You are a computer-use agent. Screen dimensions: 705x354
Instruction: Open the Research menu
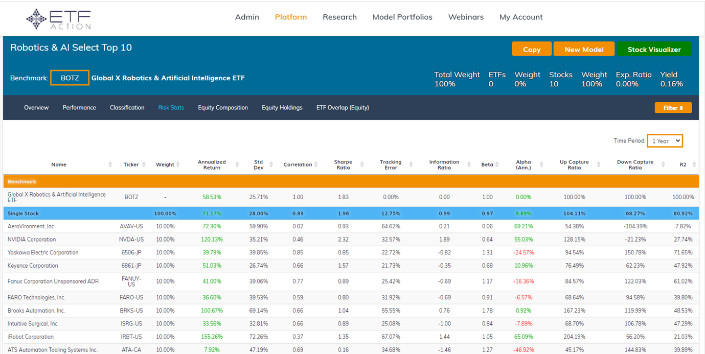[x=339, y=17]
